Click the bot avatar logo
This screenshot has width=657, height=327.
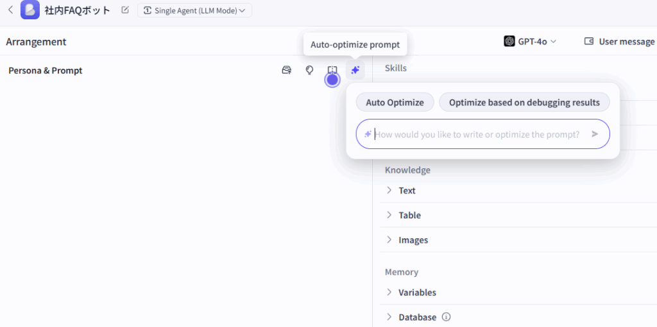[x=30, y=10]
